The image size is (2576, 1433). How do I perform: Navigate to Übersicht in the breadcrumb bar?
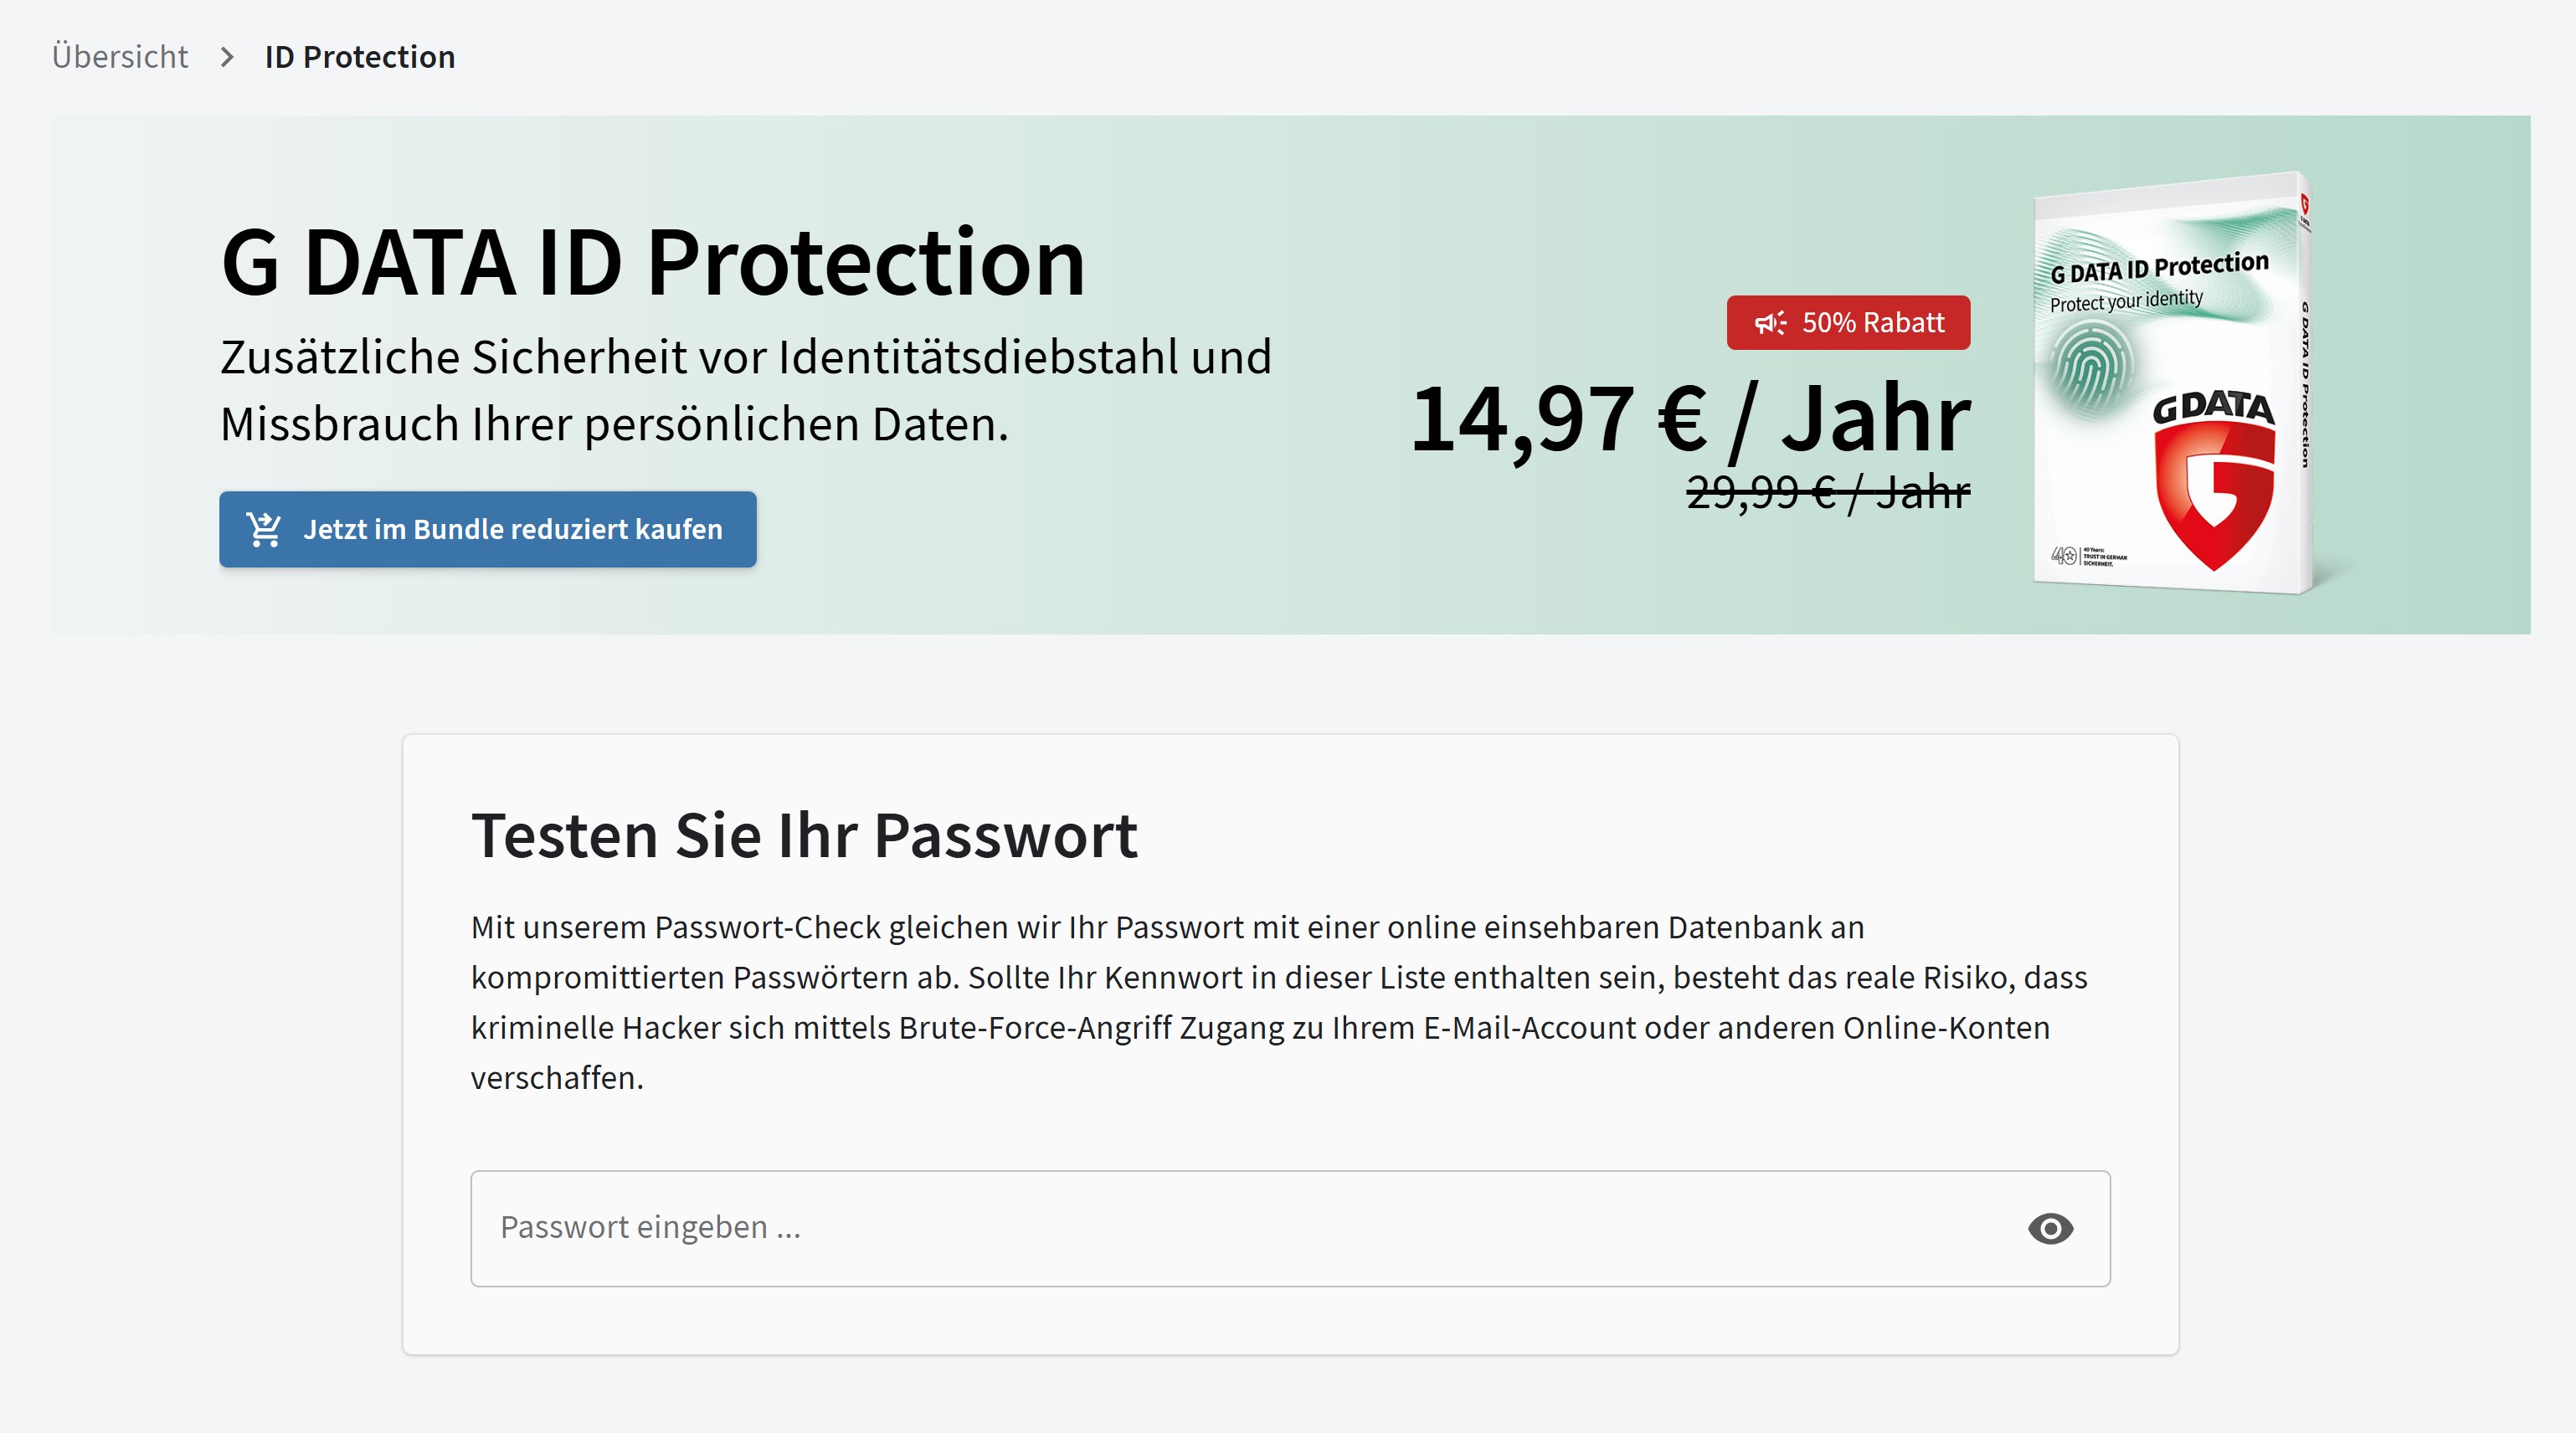(120, 57)
